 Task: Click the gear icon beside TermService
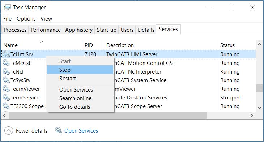(x=6, y=97)
